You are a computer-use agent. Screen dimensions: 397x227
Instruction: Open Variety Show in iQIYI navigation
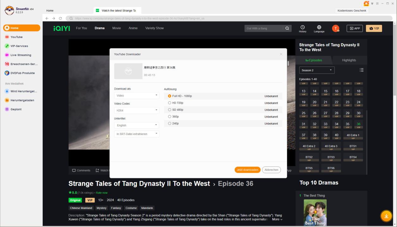(x=154, y=28)
